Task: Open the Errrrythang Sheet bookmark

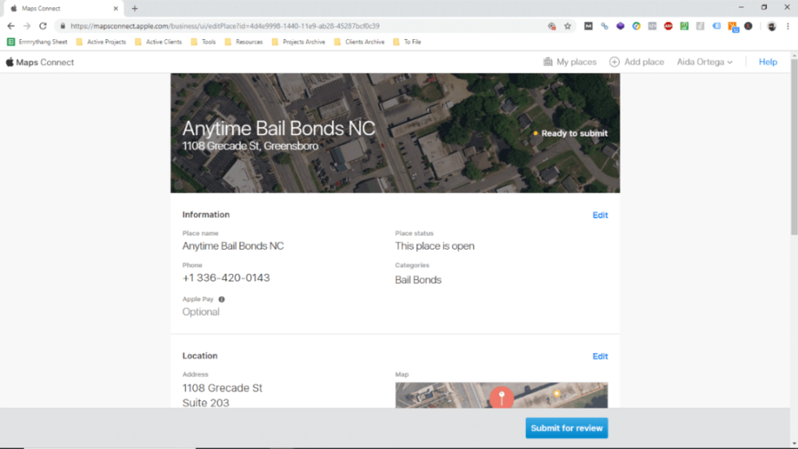Action: (x=37, y=41)
